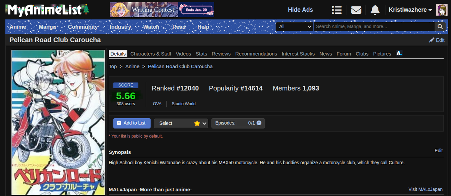Click the search anime and manga field
451x196 pixels.
(374, 26)
